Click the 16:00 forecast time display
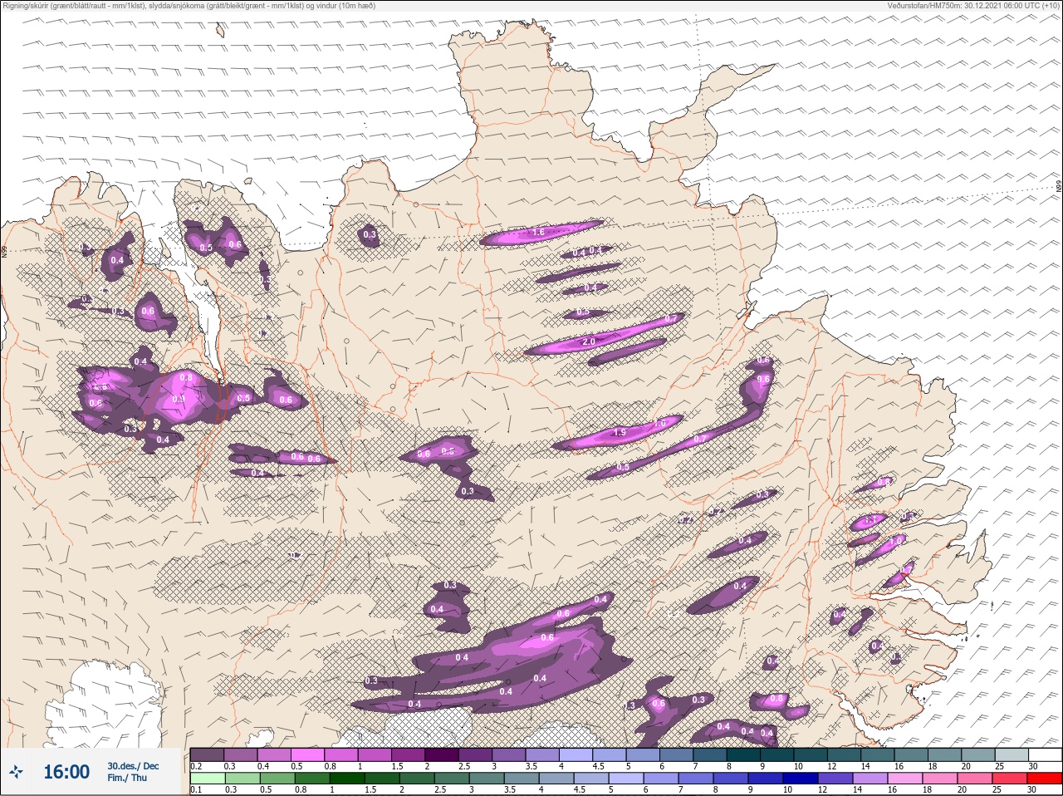 (66, 772)
